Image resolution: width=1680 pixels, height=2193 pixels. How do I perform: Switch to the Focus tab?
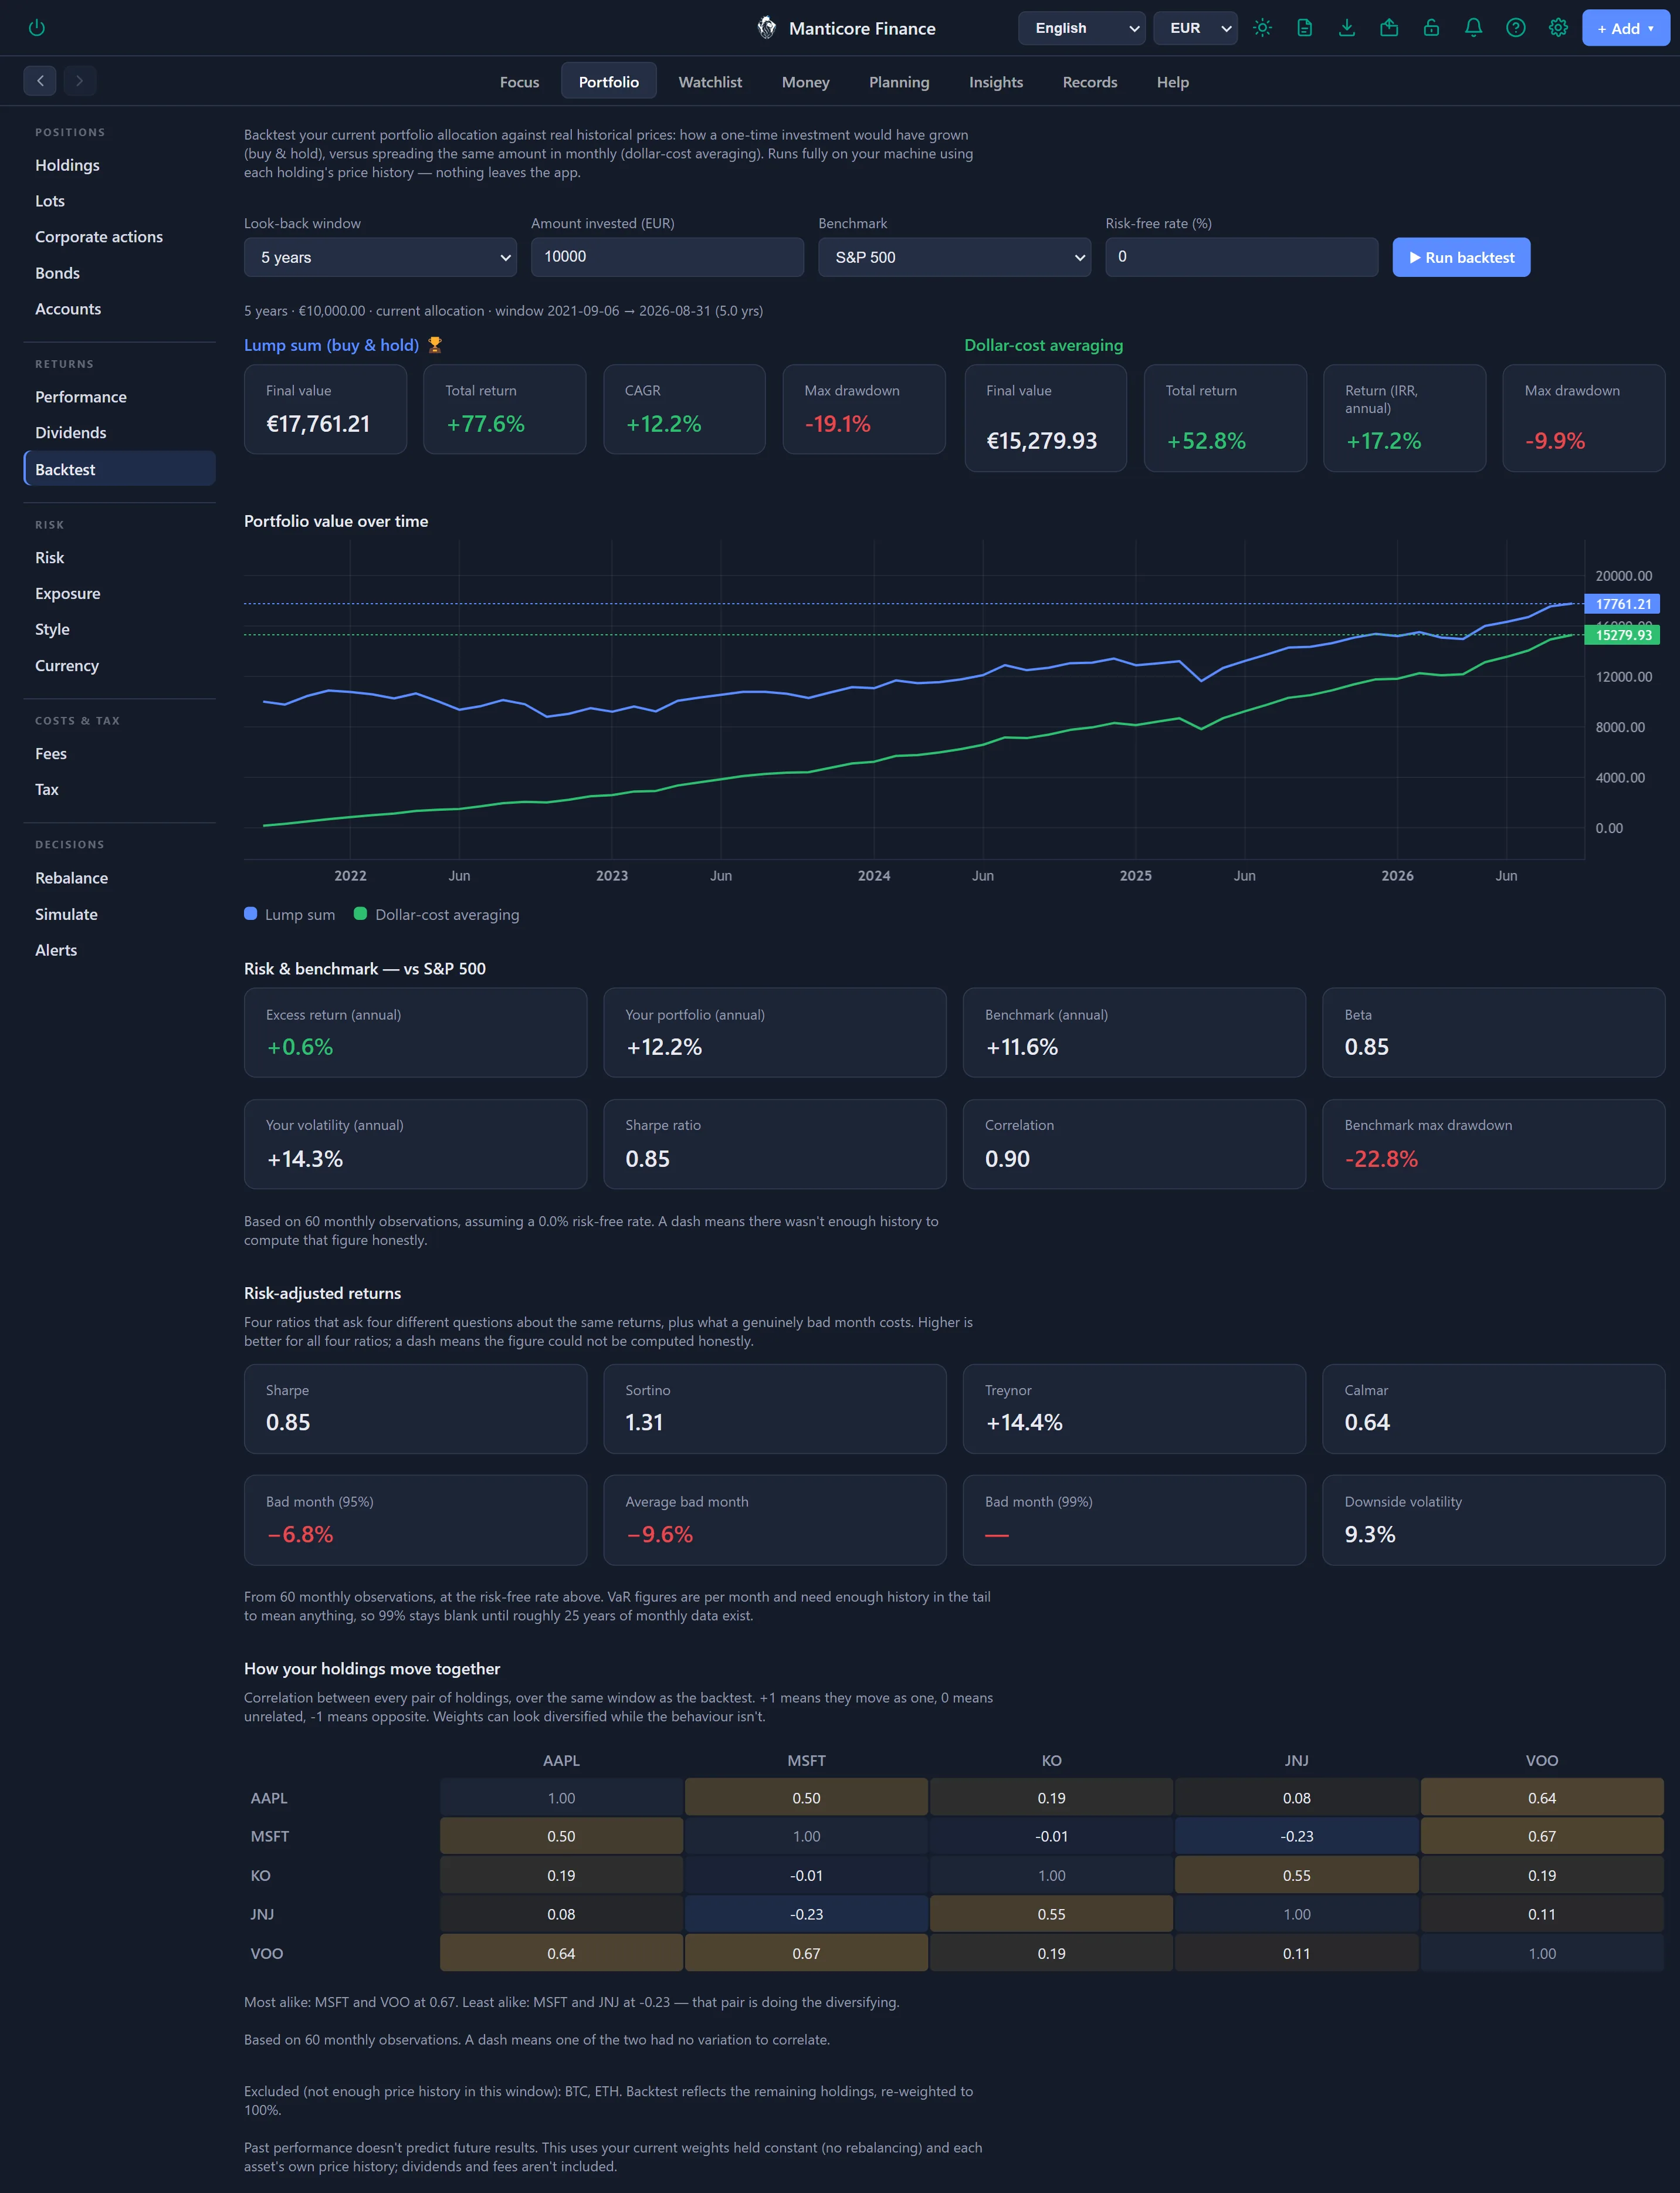pyautogui.click(x=519, y=82)
